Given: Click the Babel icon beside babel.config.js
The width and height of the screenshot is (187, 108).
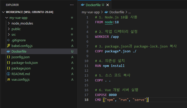Looking at the screenshot, I should tap(8, 46).
